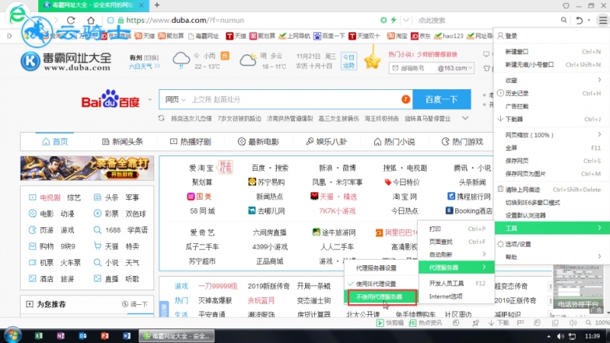
Task: Click the bookmarks bar sidebar toggle arrow
Action: pos(10,36)
